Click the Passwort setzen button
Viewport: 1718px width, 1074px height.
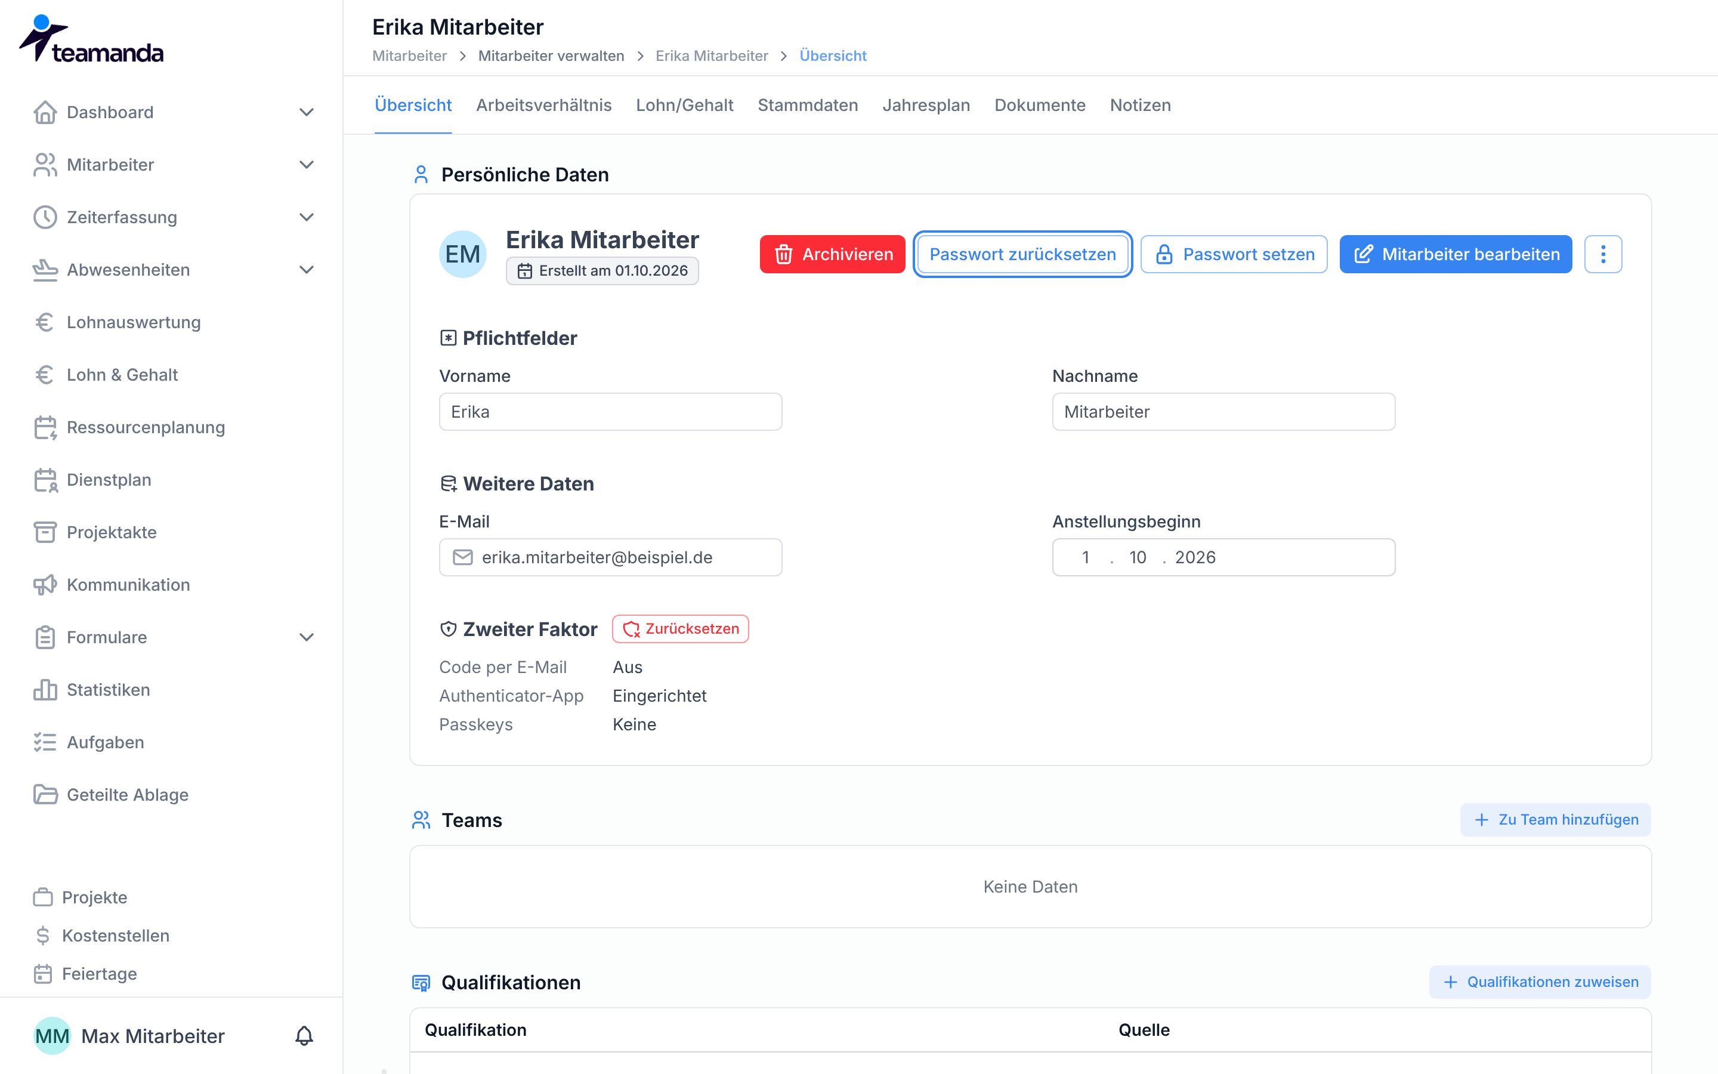1234,254
